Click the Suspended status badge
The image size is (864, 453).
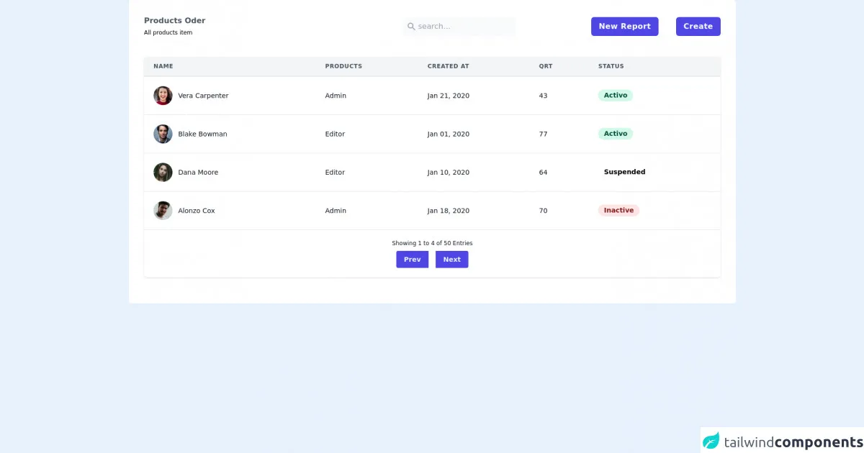[x=624, y=173]
